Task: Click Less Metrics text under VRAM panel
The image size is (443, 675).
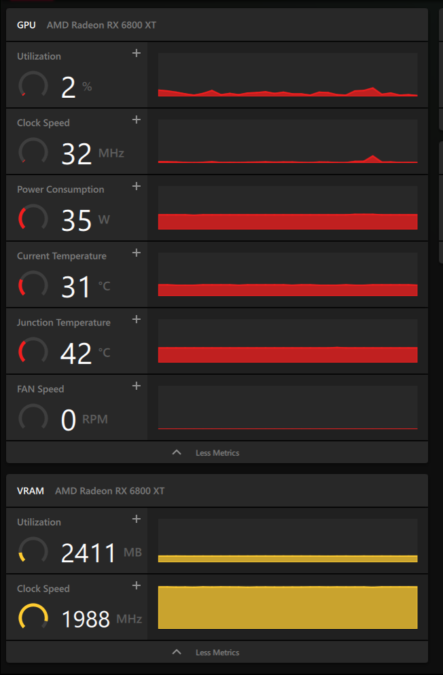Action: (217, 653)
